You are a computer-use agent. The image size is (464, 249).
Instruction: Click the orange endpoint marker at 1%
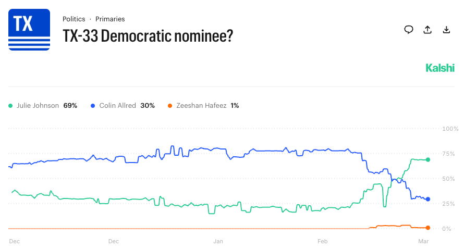click(428, 228)
